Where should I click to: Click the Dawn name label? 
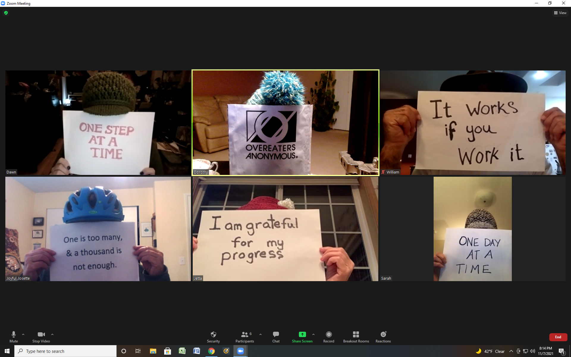11,172
